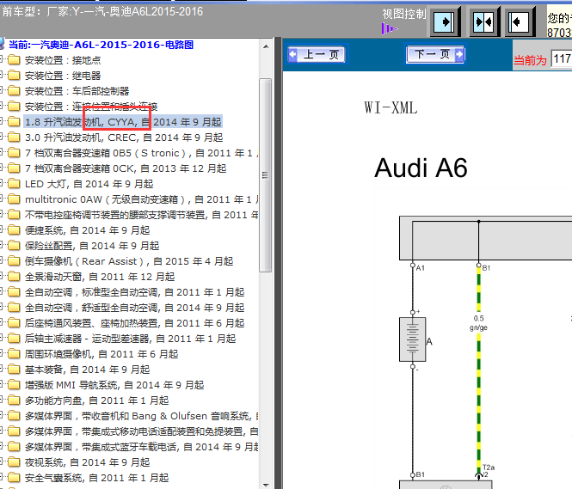Open folder 安装位置：继电器

pyautogui.click(x=63, y=76)
